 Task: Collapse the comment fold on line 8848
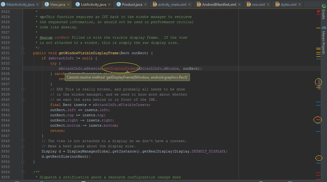click(23, 141)
